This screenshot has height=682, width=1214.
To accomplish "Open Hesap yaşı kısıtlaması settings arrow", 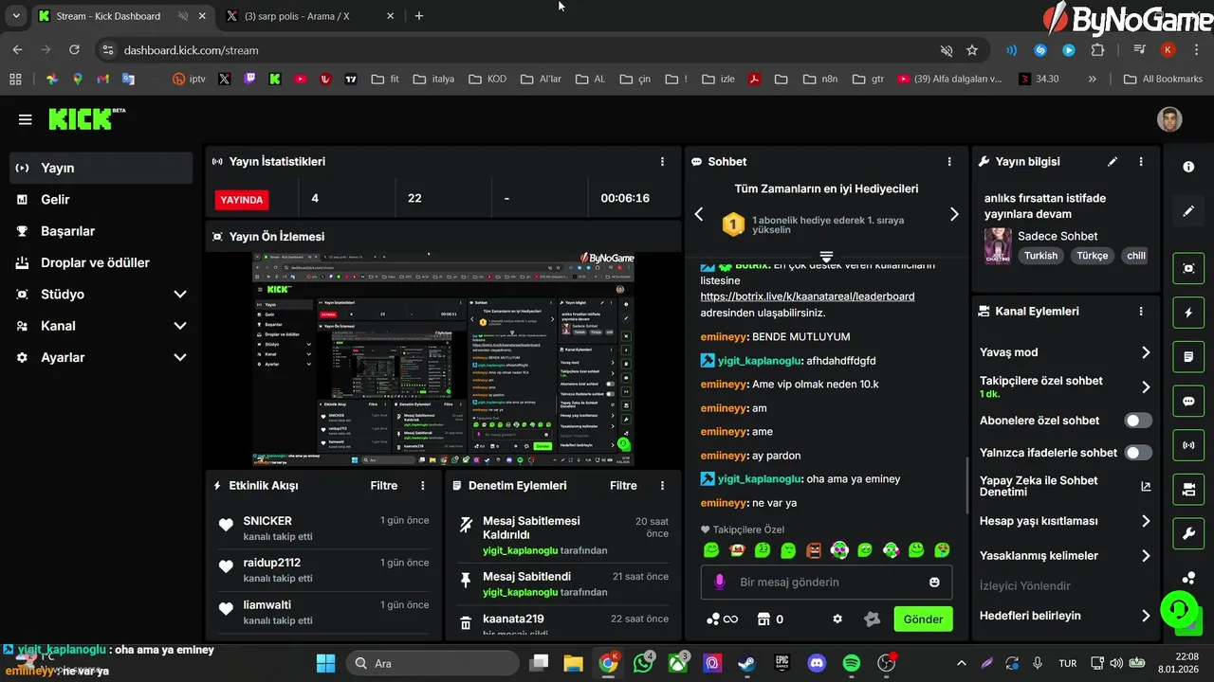I will click(x=1146, y=521).
